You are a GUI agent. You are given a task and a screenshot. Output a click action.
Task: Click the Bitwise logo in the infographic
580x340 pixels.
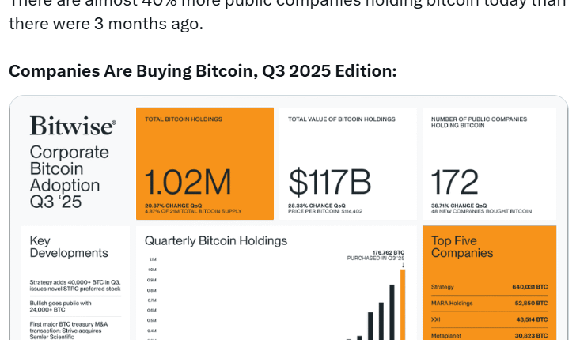point(73,127)
